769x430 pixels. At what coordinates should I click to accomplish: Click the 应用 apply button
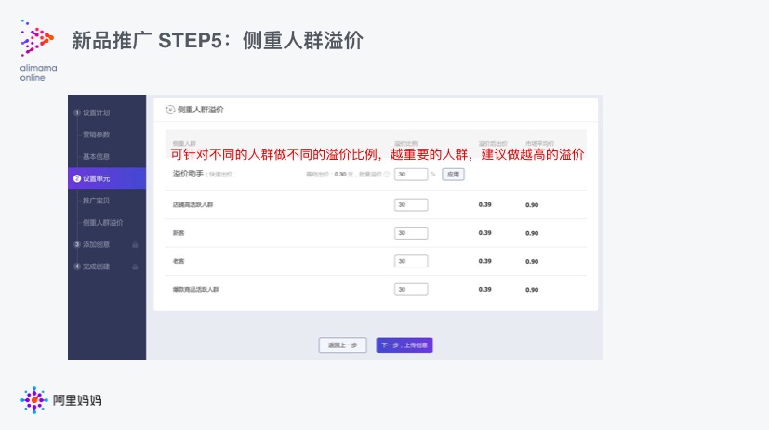(x=453, y=175)
